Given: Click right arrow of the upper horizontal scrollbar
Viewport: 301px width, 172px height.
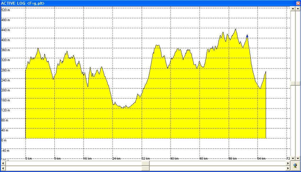Looking at the screenshot, I should (x=288, y=163).
